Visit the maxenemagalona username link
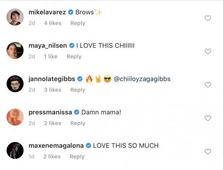 (56, 146)
